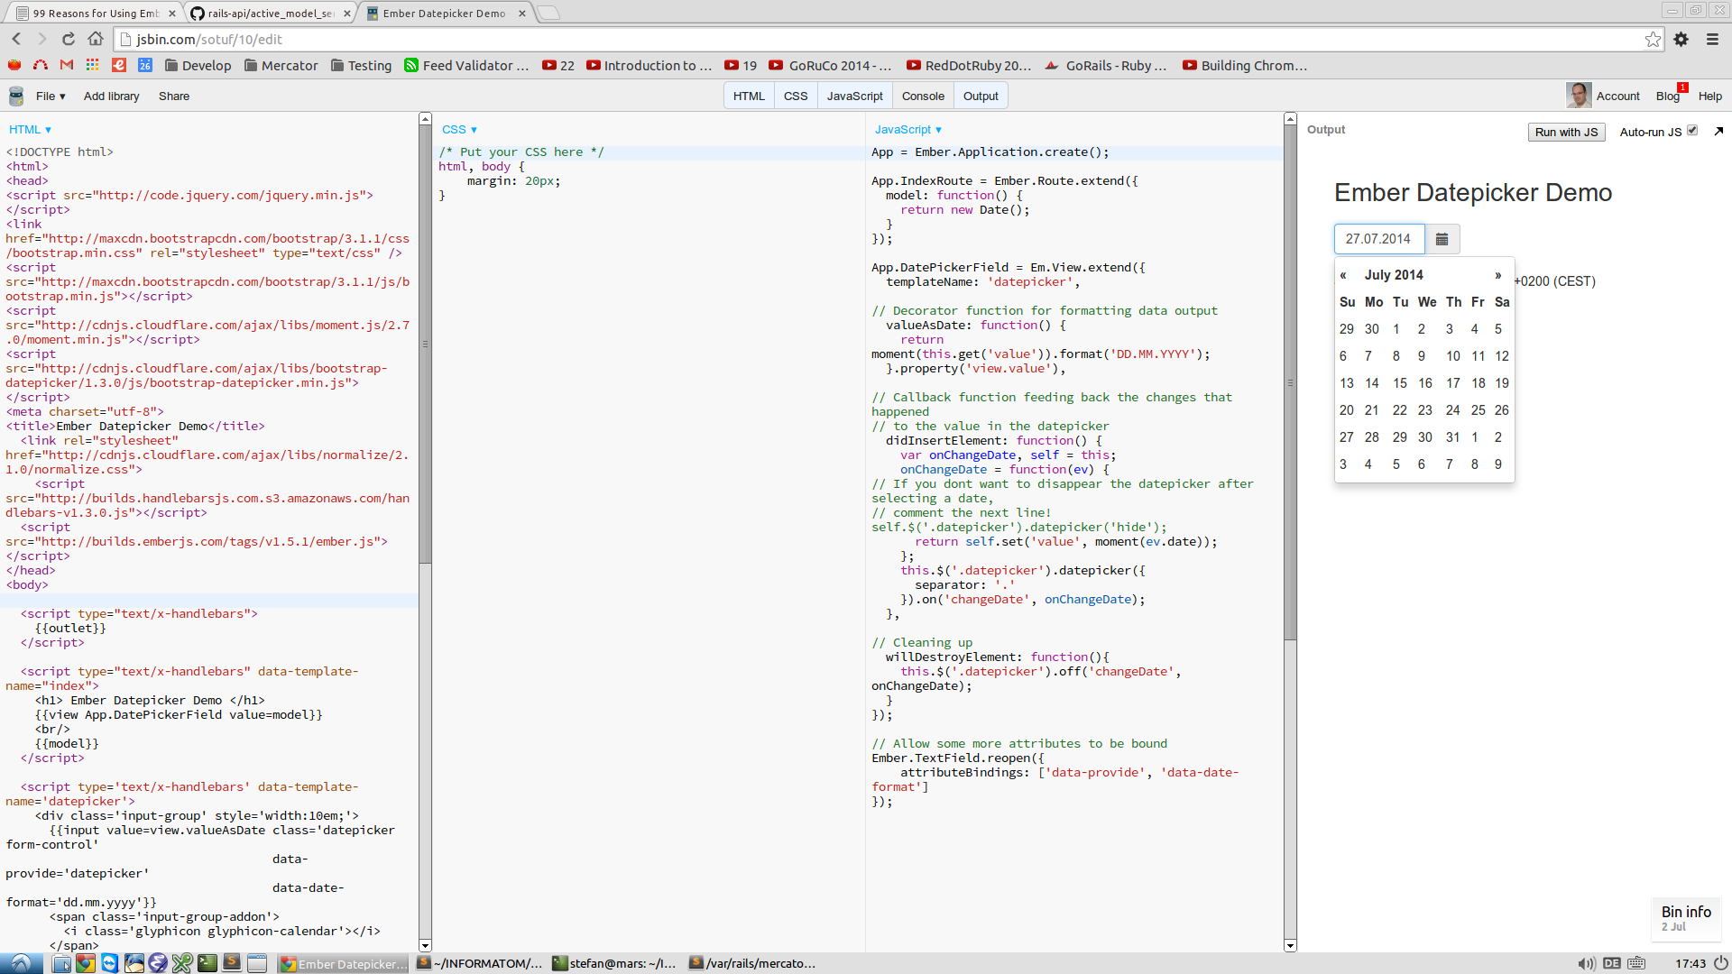
Task: Select day 16 in the datepicker
Action: tap(1424, 383)
